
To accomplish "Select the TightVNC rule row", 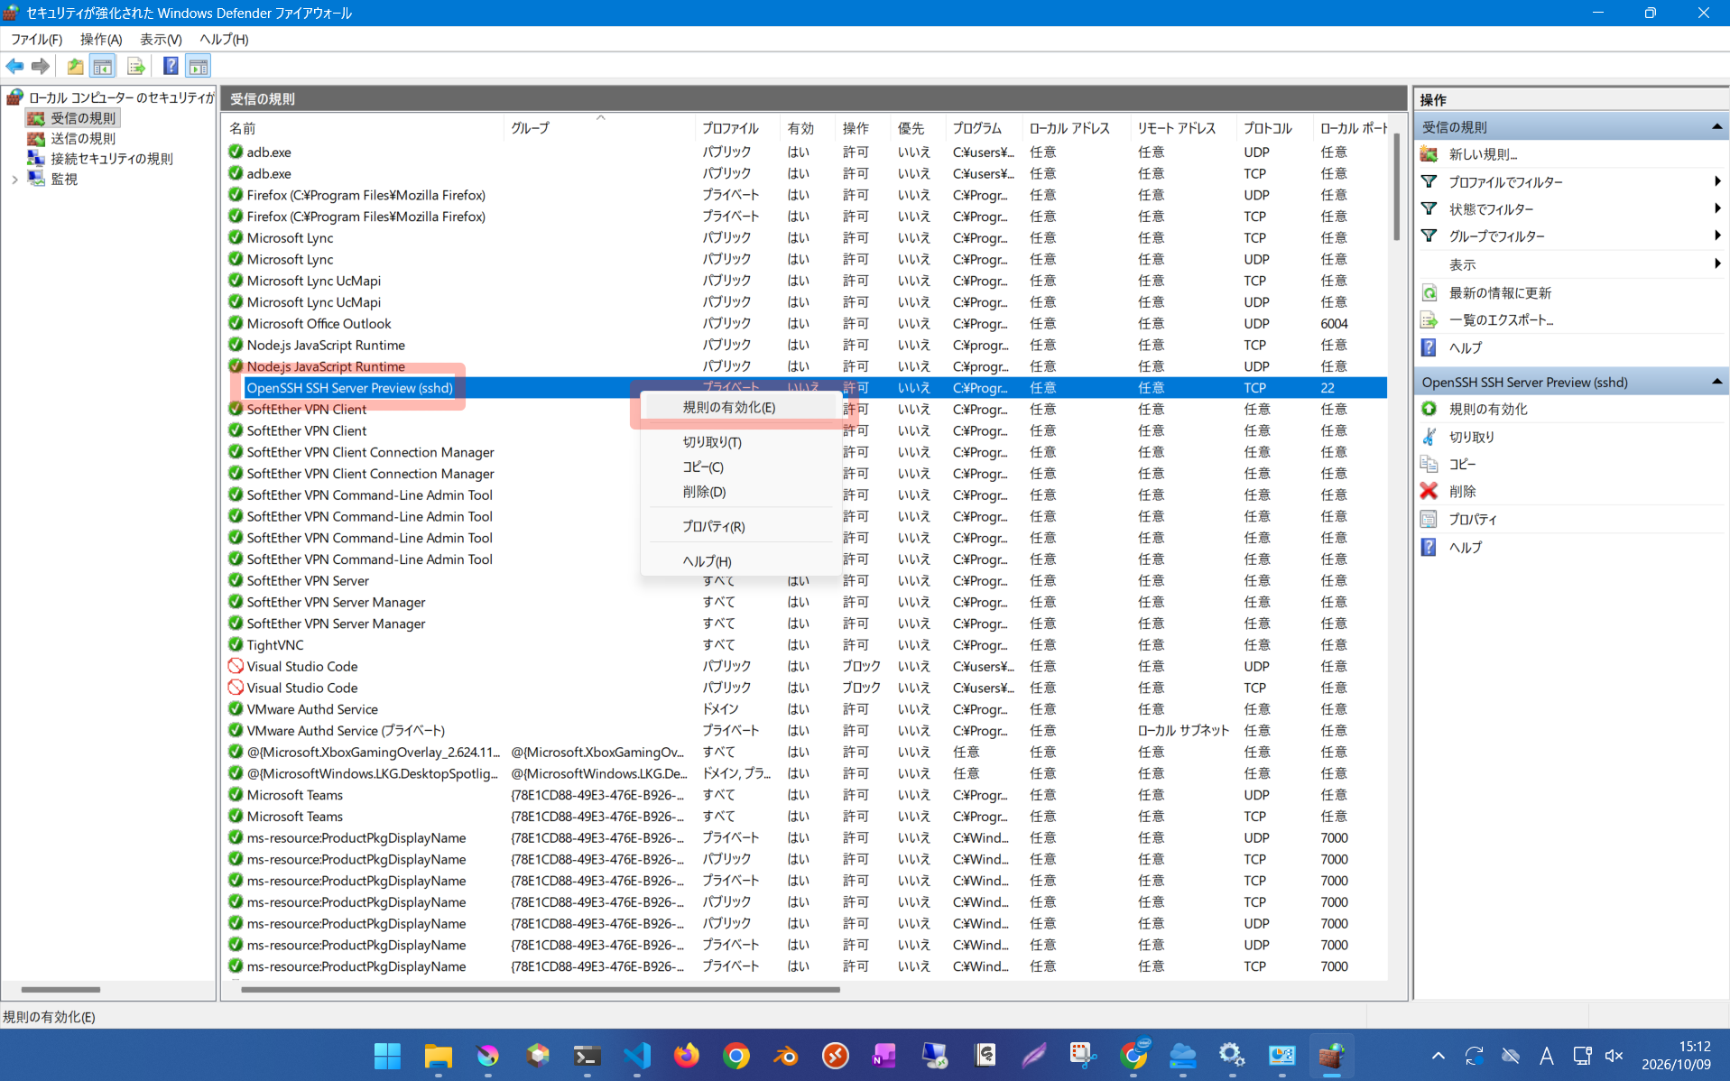I will tap(805, 644).
